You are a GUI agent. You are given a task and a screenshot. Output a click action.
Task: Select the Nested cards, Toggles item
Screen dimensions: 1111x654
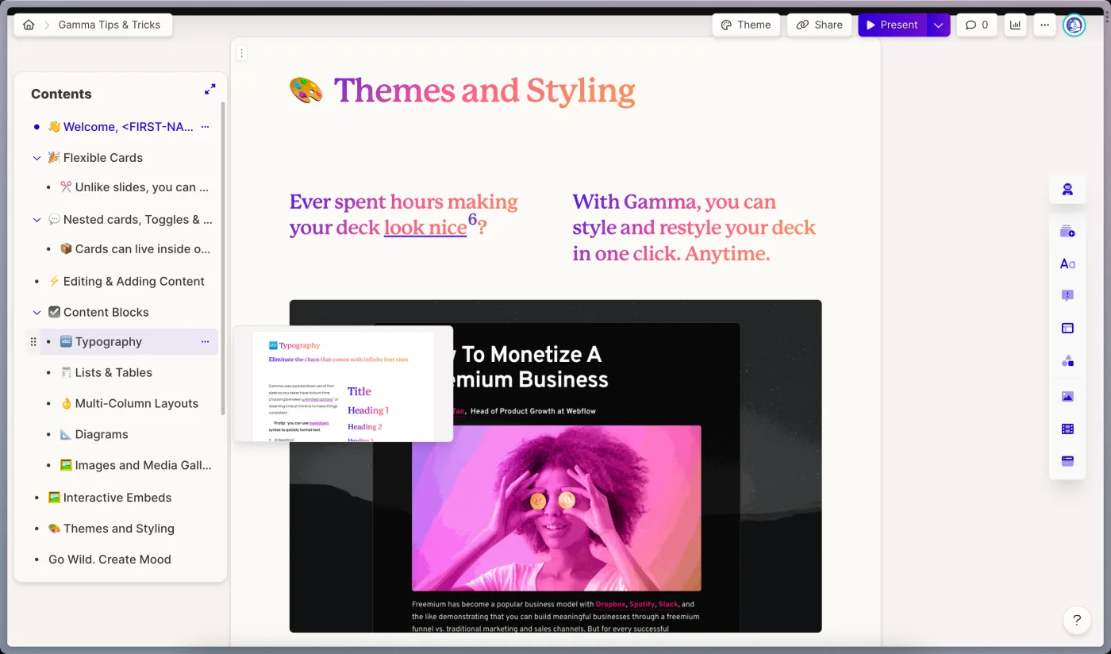130,220
